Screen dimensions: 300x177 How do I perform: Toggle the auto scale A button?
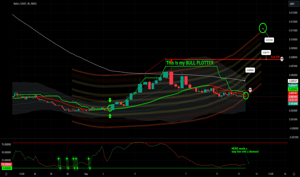pos(294,174)
